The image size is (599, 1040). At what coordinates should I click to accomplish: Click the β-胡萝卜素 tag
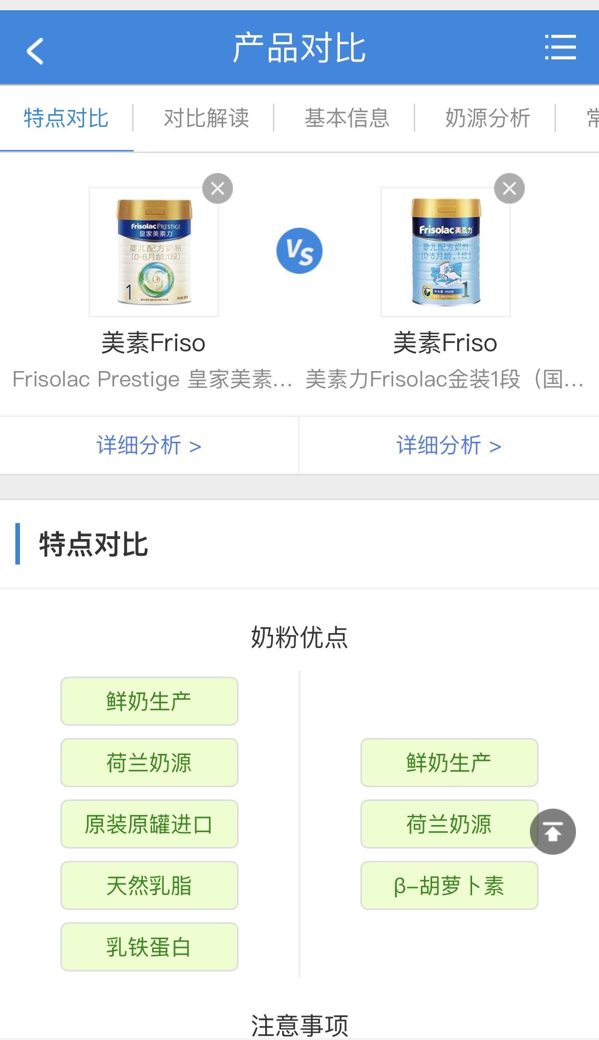tap(449, 885)
